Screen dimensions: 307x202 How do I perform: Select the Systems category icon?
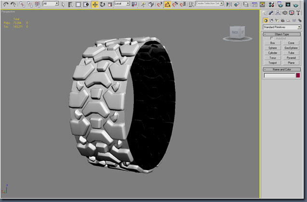pyautogui.click(x=300, y=21)
